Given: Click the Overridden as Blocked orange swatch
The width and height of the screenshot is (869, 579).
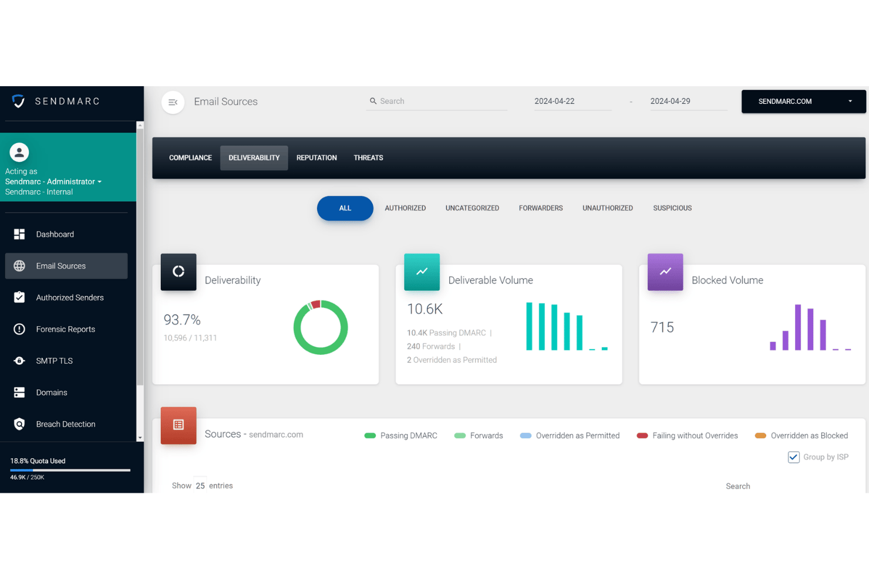Looking at the screenshot, I should tap(760, 436).
